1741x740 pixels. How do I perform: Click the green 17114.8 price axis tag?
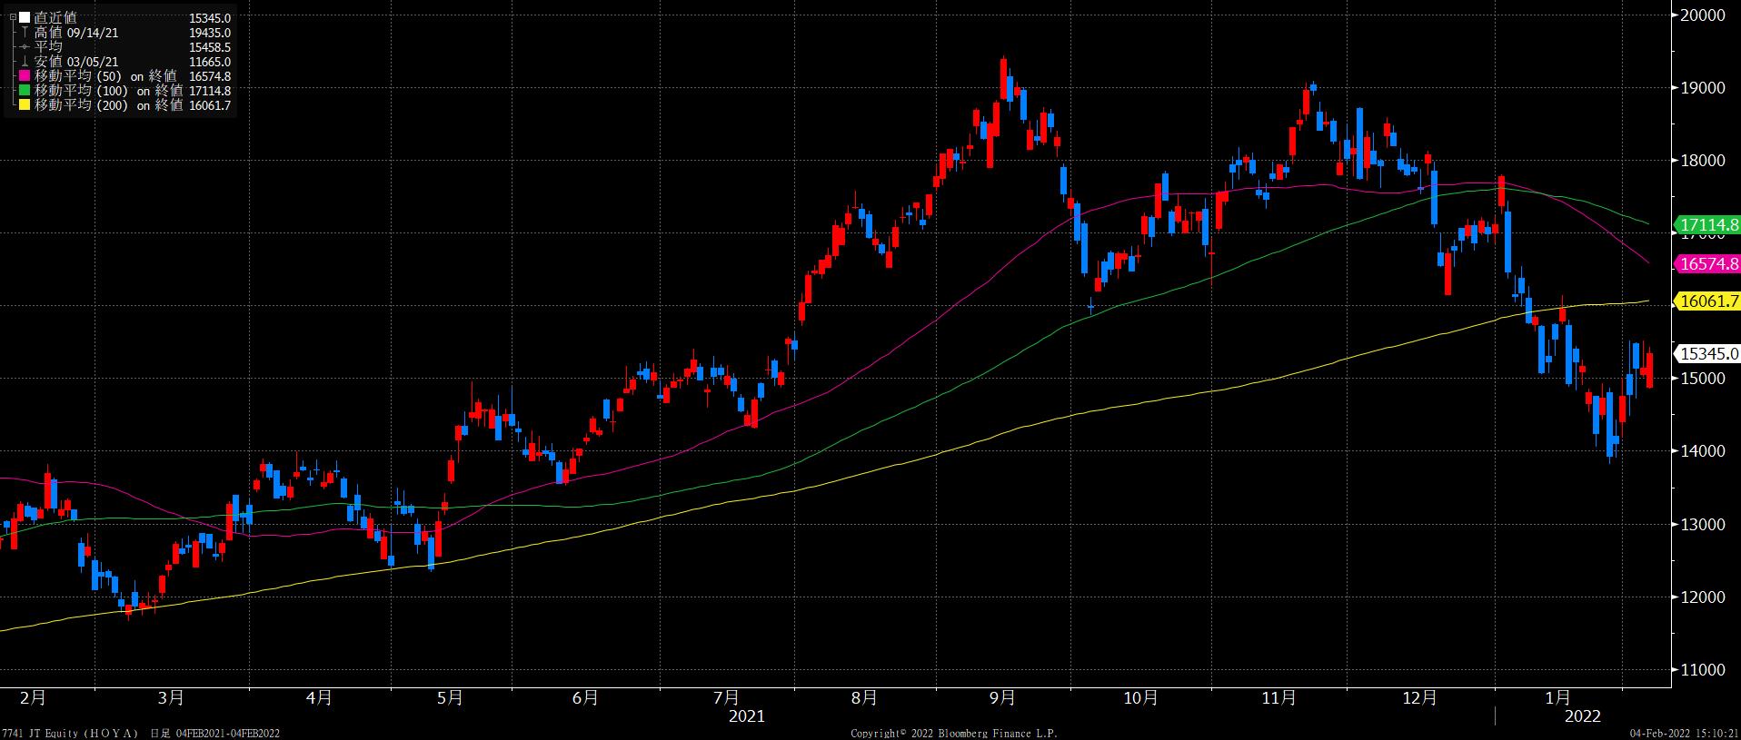coord(1707,225)
